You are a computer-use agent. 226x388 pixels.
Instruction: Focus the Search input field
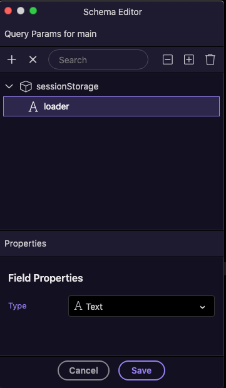click(98, 59)
